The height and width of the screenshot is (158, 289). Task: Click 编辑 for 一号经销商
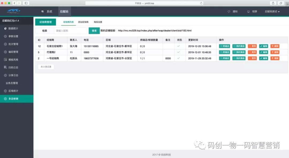tap(264, 58)
